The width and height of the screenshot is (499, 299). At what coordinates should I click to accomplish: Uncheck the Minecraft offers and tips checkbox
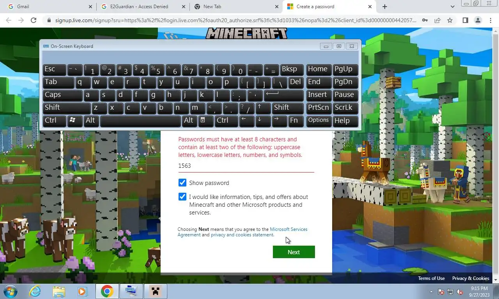(182, 197)
